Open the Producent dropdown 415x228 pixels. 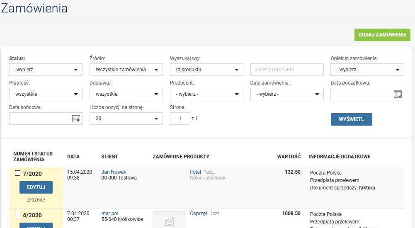[x=206, y=94]
